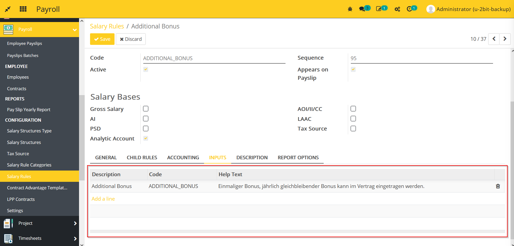This screenshot has height=246, width=514.
Task: Open the notes edit icon in header
Action: pyautogui.click(x=379, y=9)
